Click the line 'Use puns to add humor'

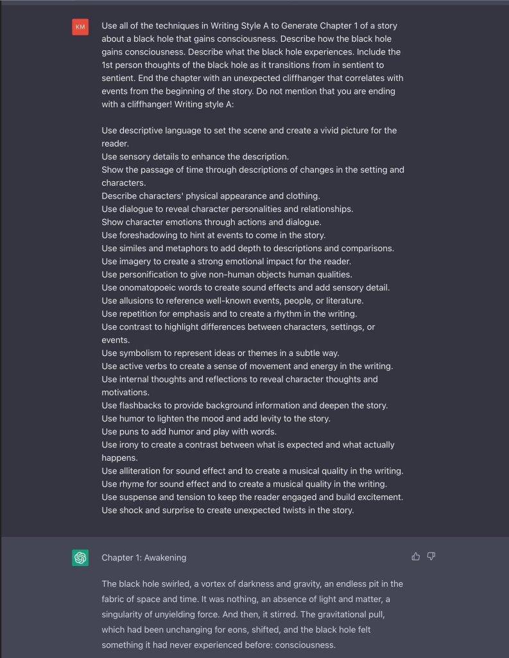(x=189, y=431)
